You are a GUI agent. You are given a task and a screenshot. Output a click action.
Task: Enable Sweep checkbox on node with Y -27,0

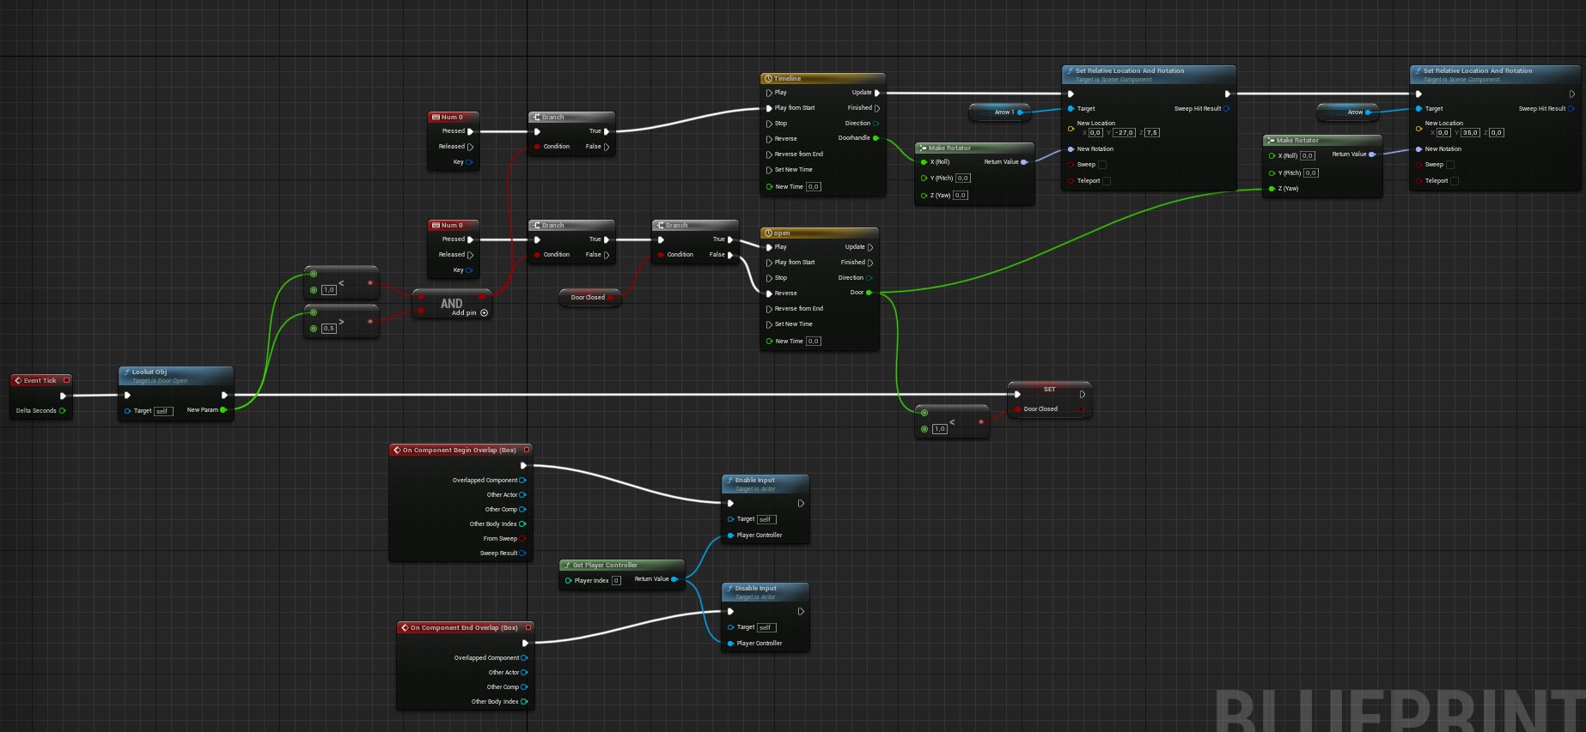(1102, 165)
